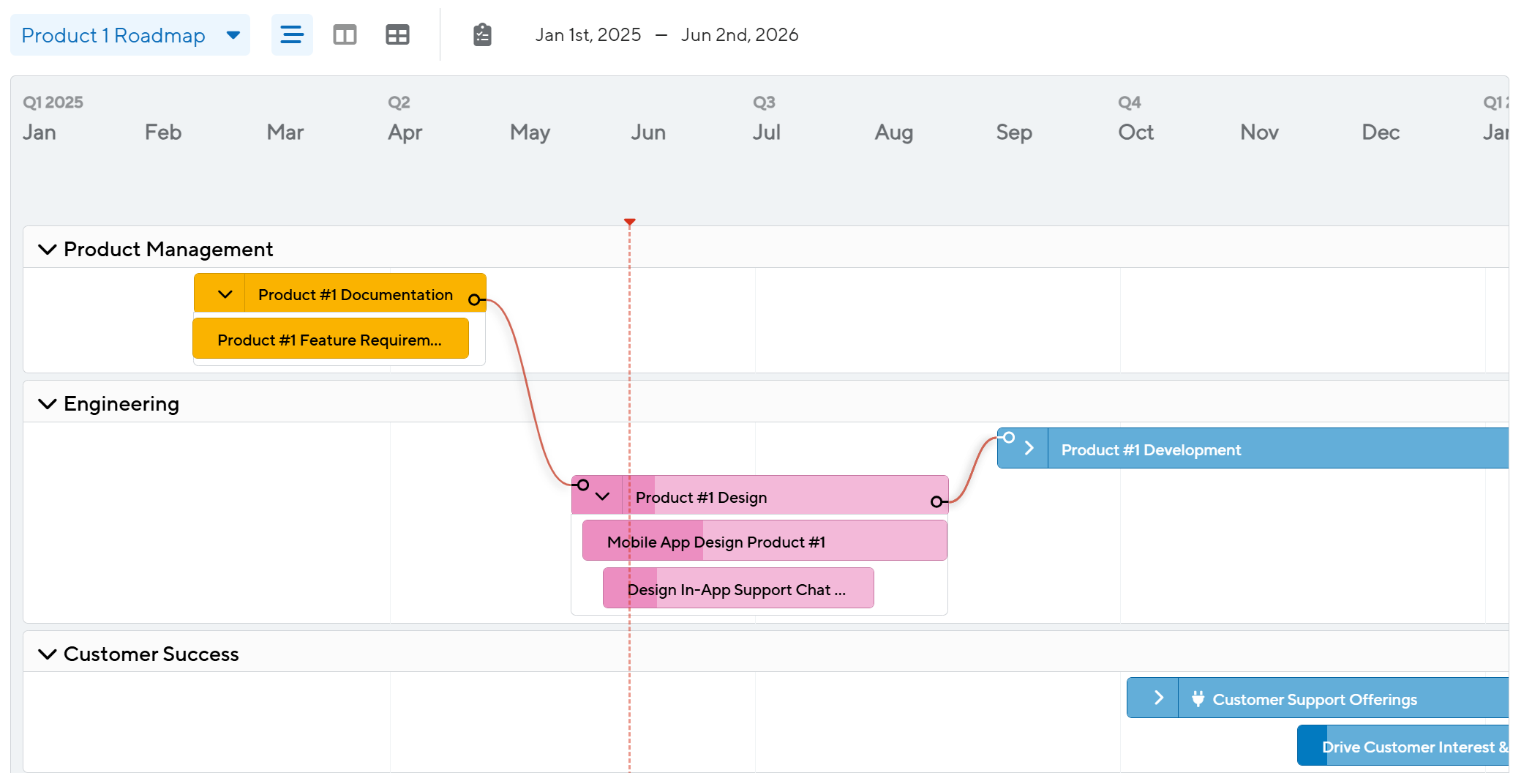
Task: Switch to the timeline list view icon
Action: click(x=292, y=34)
